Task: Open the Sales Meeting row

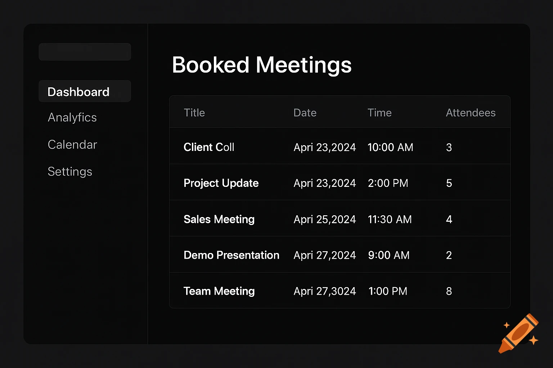Action: coord(219,219)
